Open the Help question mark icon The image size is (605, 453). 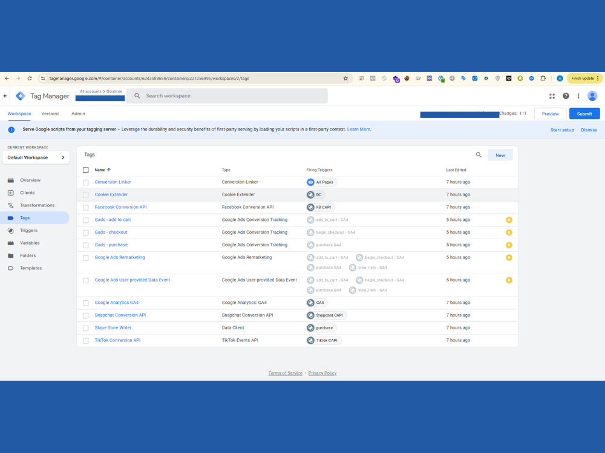click(x=566, y=96)
